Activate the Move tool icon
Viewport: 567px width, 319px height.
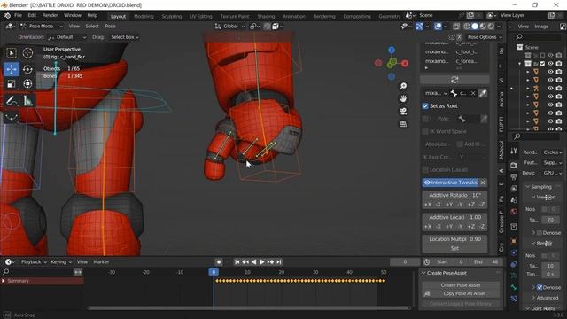(x=12, y=69)
